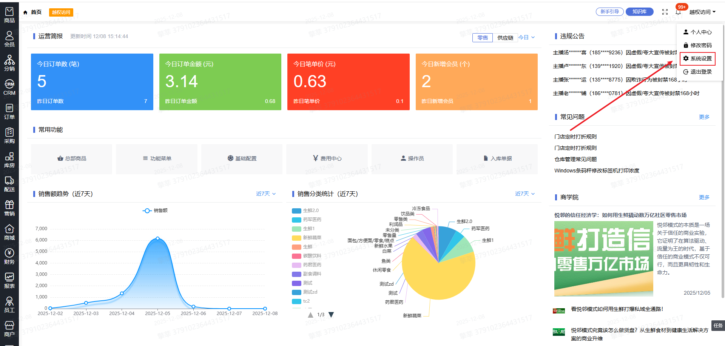Choose 退出登录 in the user menu
Image resolution: width=725 pixels, height=346 pixels.
point(697,72)
